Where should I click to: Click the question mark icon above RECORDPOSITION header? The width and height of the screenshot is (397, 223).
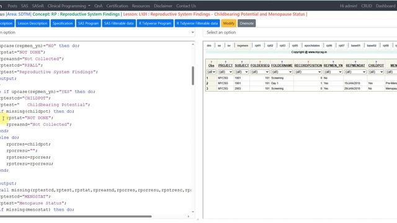(308, 62)
